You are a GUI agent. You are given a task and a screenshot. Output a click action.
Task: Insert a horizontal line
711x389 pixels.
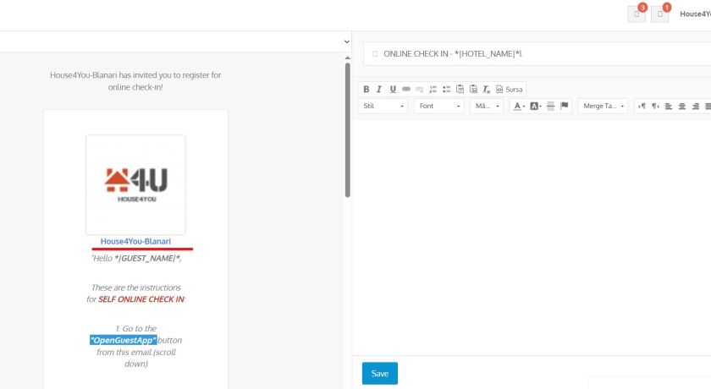tap(550, 106)
